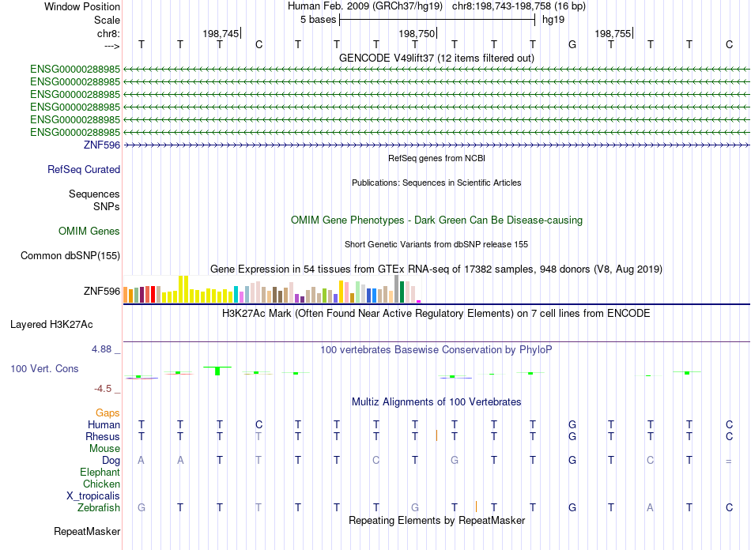751x550 pixels.
Task: Click the hg19 label beside the scale bar
Action: pos(553,20)
